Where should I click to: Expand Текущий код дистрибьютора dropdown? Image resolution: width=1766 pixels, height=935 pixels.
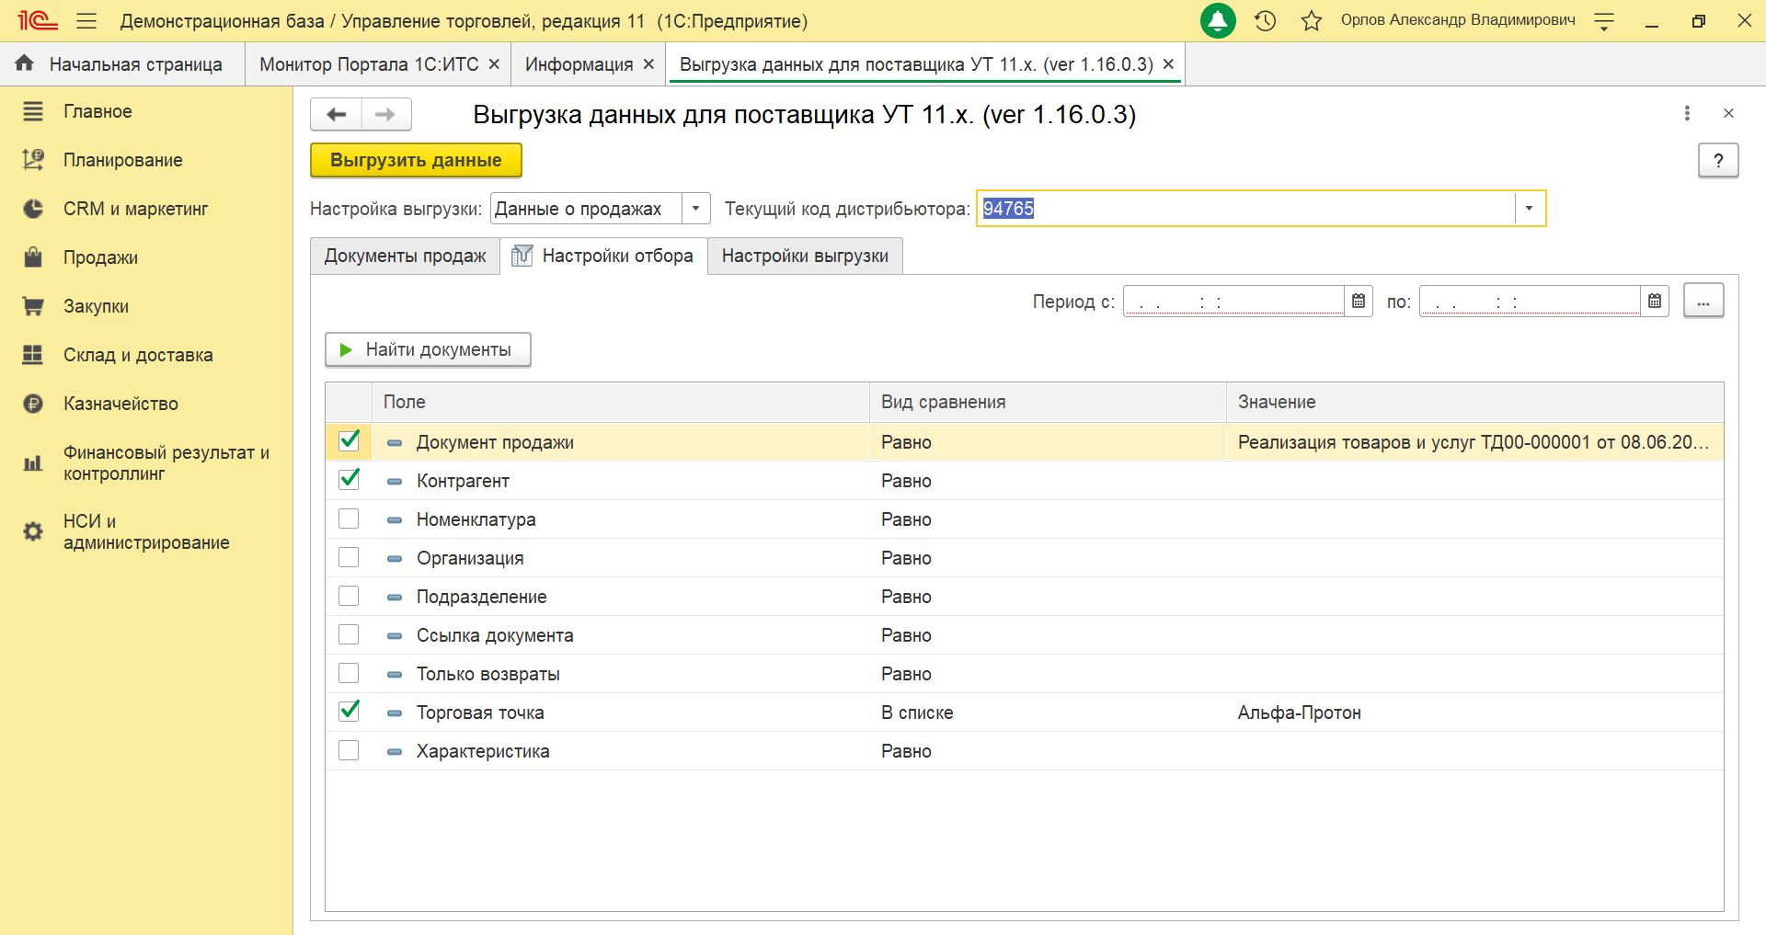coord(1530,209)
